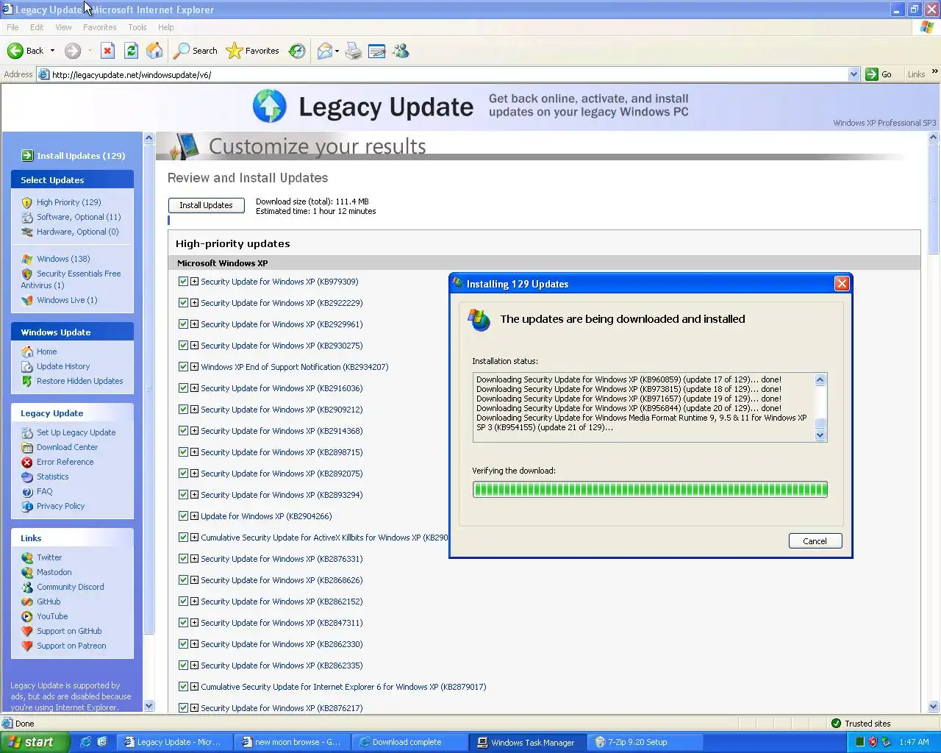941x753 pixels.
Task: Click the Security Essentials shield icon
Action: pyautogui.click(x=27, y=274)
